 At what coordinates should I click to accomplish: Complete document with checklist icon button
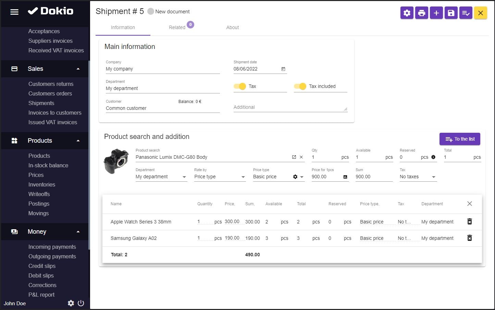(466, 13)
